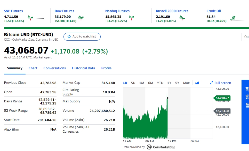Open the S&P Futures link
The height and width of the screenshot is (151, 249).
(x=13, y=11)
